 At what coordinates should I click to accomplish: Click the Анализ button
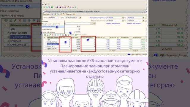click(x=71, y=35)
